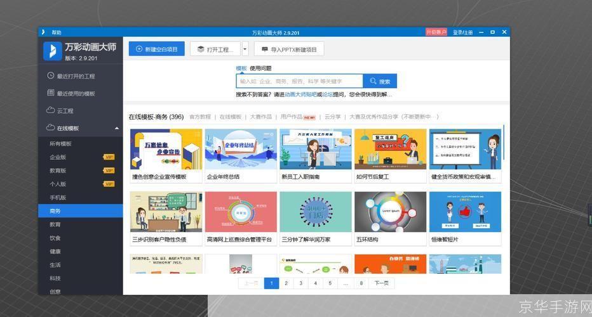This screenshot has width=592, height=317.
Task: Select the 饮食 category
Action: click(55, 238)
